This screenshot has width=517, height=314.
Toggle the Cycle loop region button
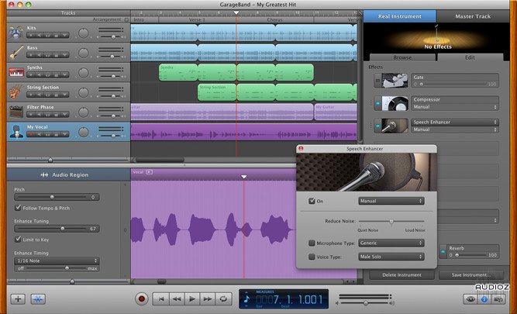(x=223, y=299)
